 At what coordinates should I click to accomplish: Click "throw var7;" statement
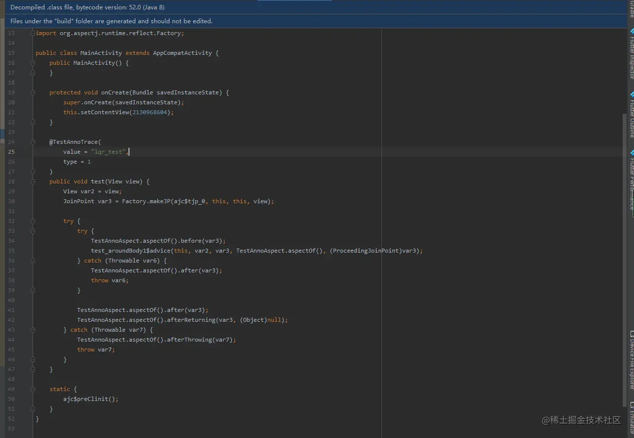pyautogui.click(x=96, y=350)
